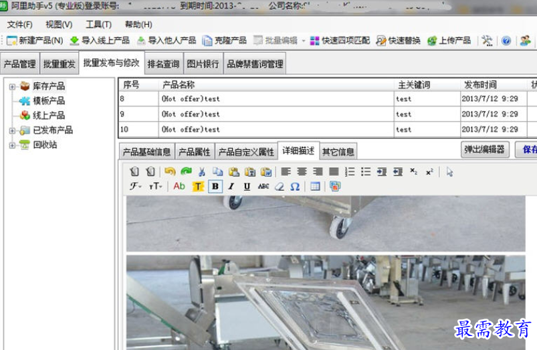Pick the yellow text highlight color
This screenshot has width=537, height=350.
(197, 187)
